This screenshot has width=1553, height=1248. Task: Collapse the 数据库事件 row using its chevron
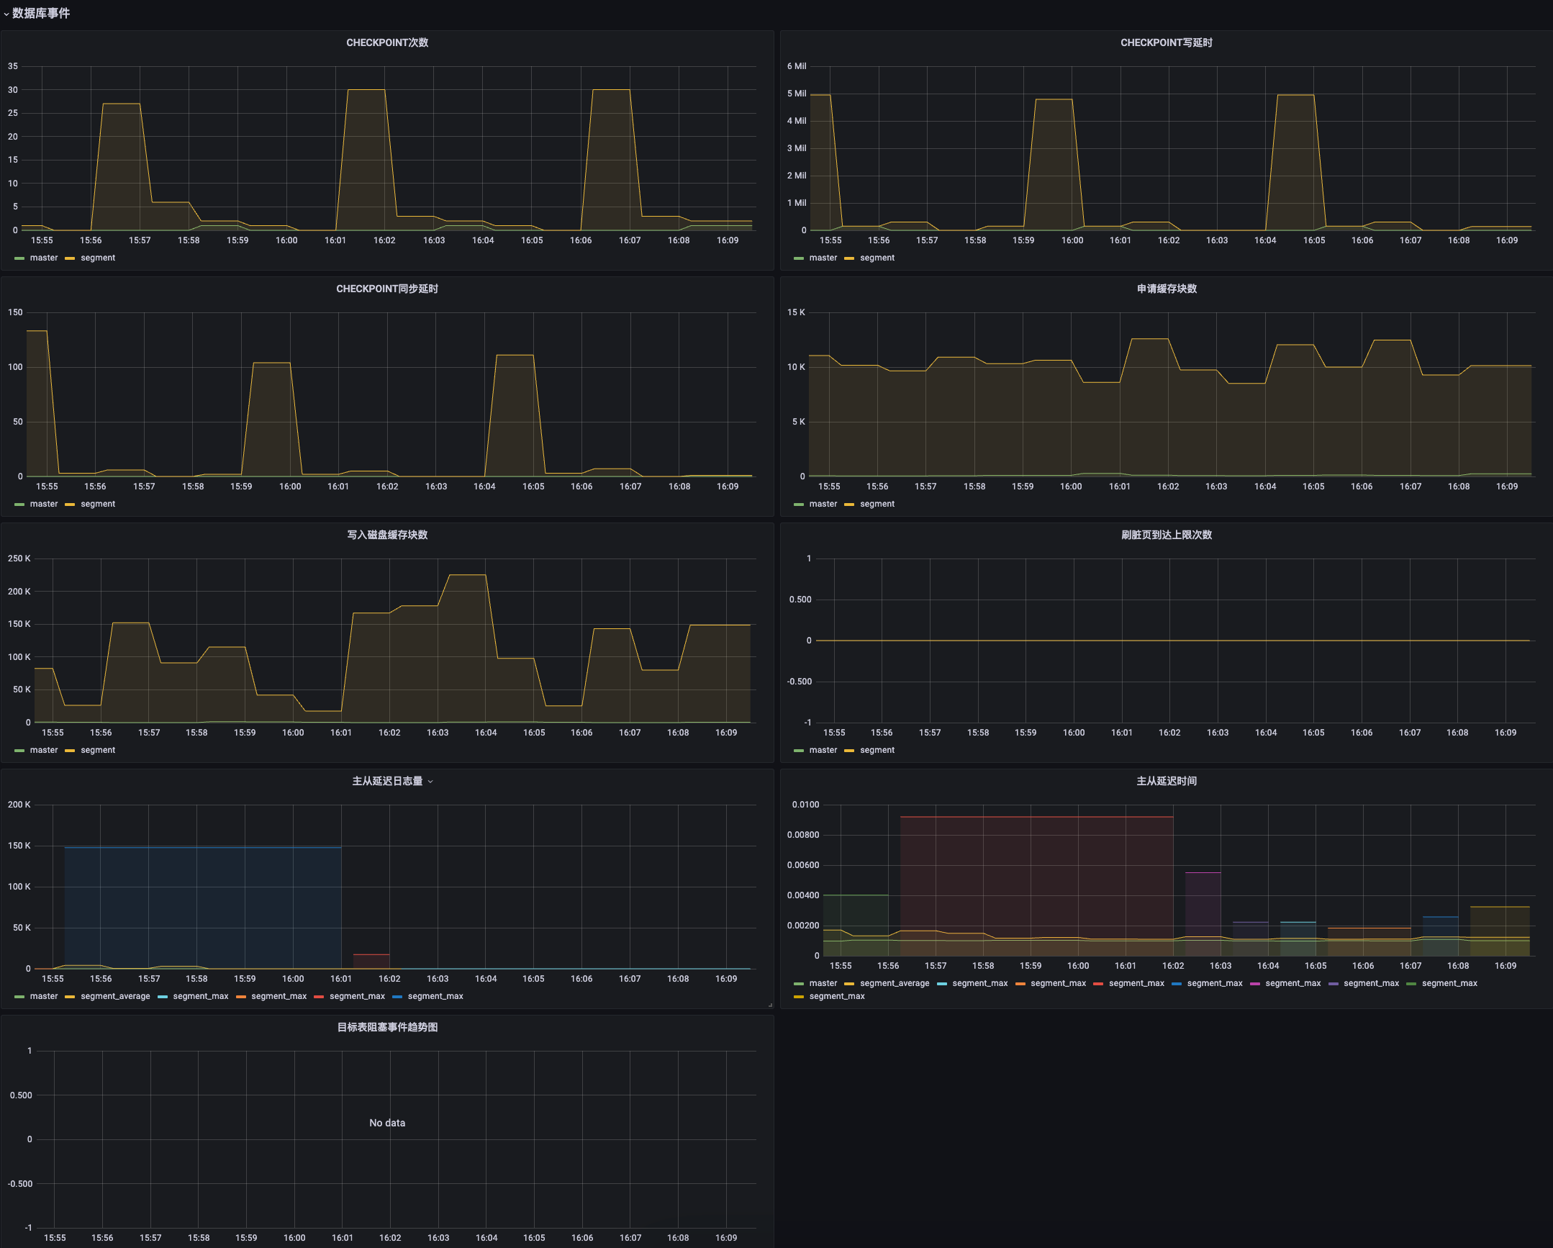point(6,14)
